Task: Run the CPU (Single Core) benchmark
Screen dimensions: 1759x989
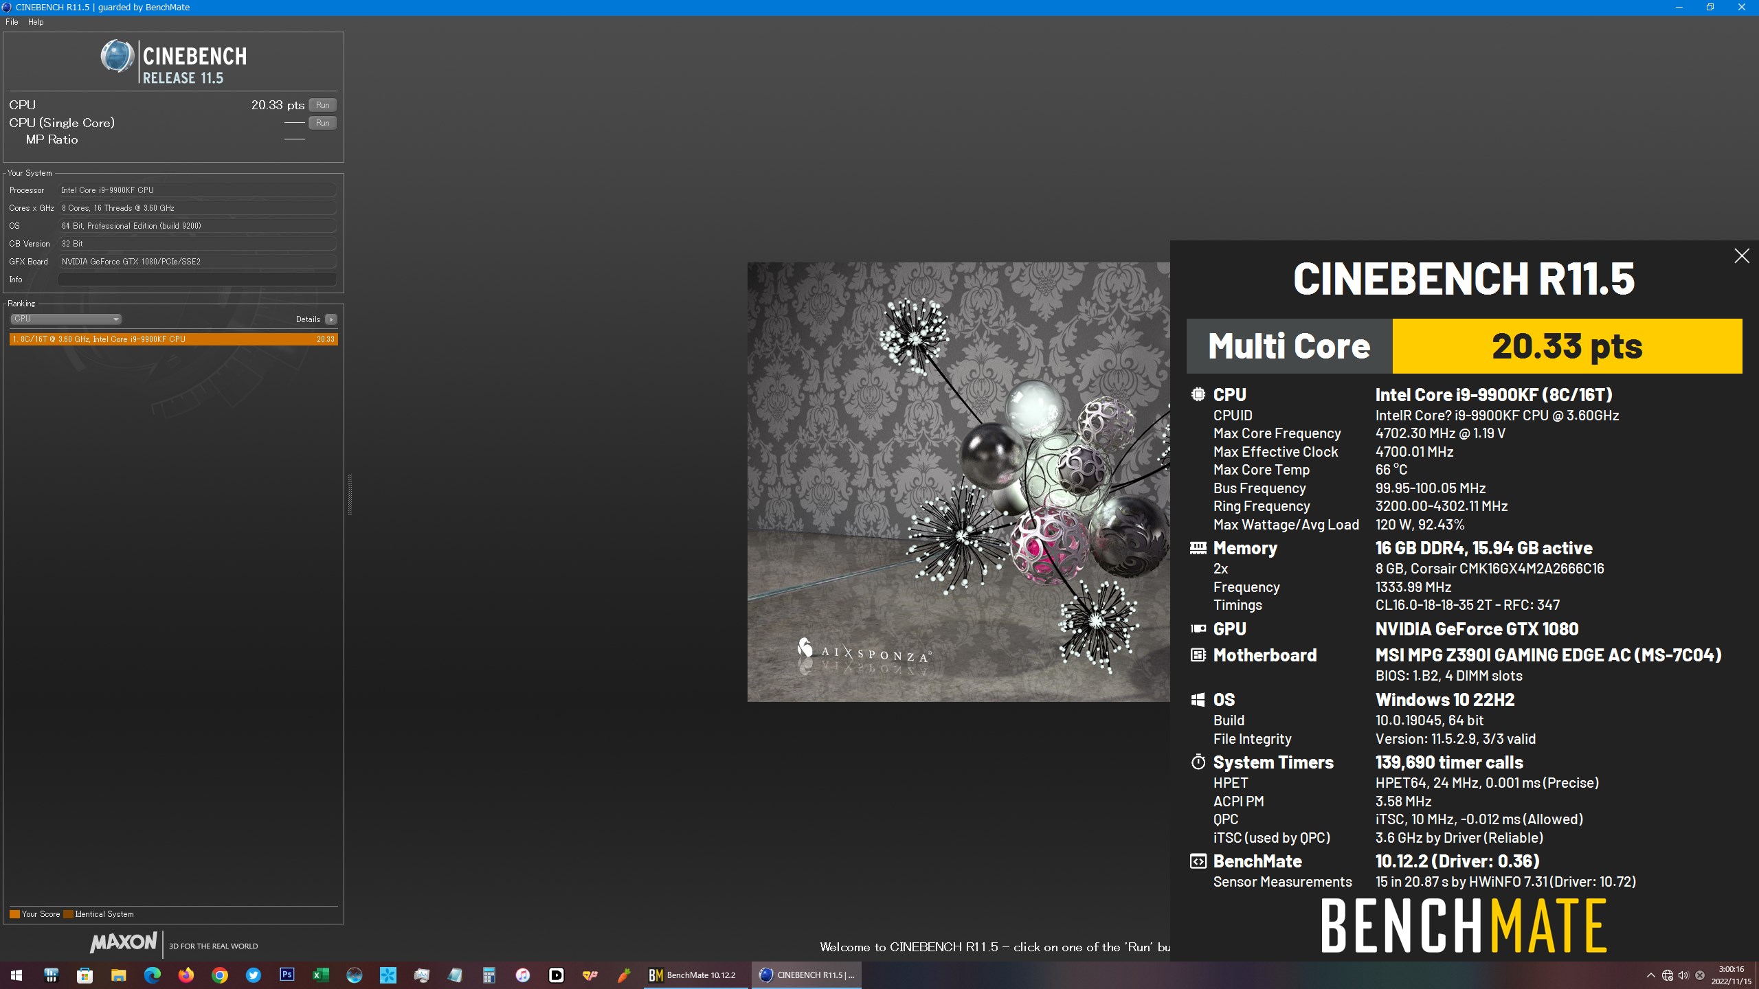Action: tap(322, 123)
